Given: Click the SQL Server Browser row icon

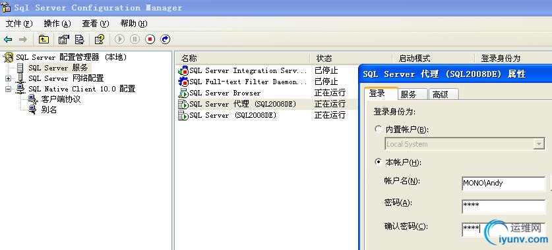Looking at the screenshot, I should (x=183, y=93).
